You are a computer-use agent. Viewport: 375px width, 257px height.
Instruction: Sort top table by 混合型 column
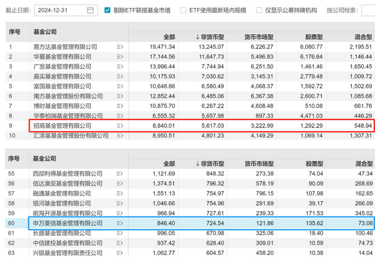coord(363,37)
